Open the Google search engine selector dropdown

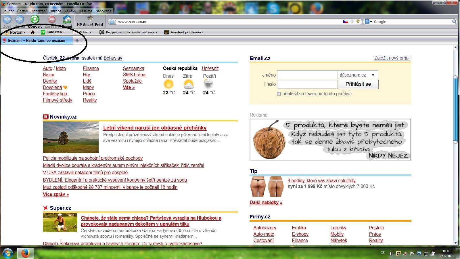pos(369,22)
